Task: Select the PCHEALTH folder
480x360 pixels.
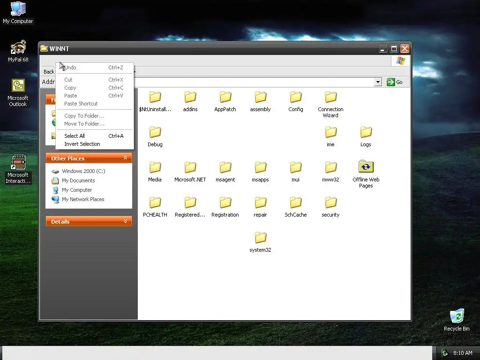Action: (155, 207)
